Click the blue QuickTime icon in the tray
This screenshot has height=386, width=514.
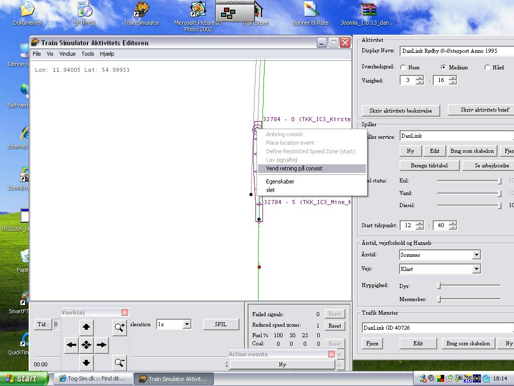coord(486,379)
